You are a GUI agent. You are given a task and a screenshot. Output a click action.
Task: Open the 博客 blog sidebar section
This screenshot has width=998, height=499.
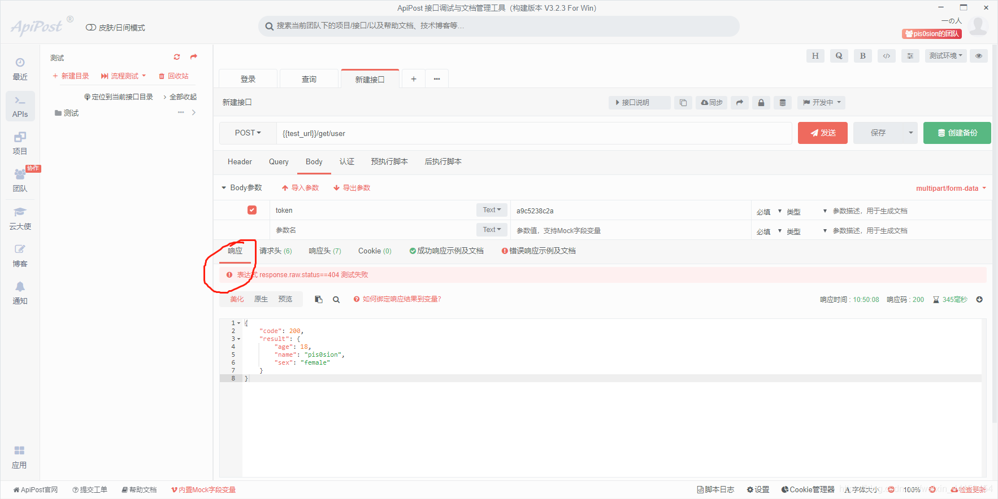20,256
